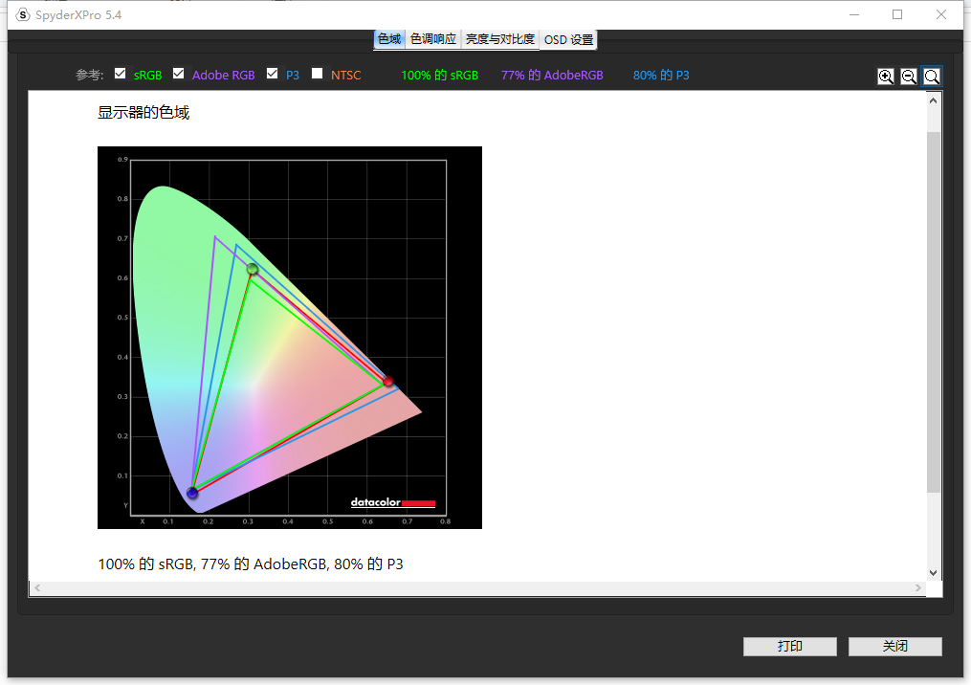Toggle the P3 reference checkbox
Screen dimensions: 971x685
coord(272,74)
